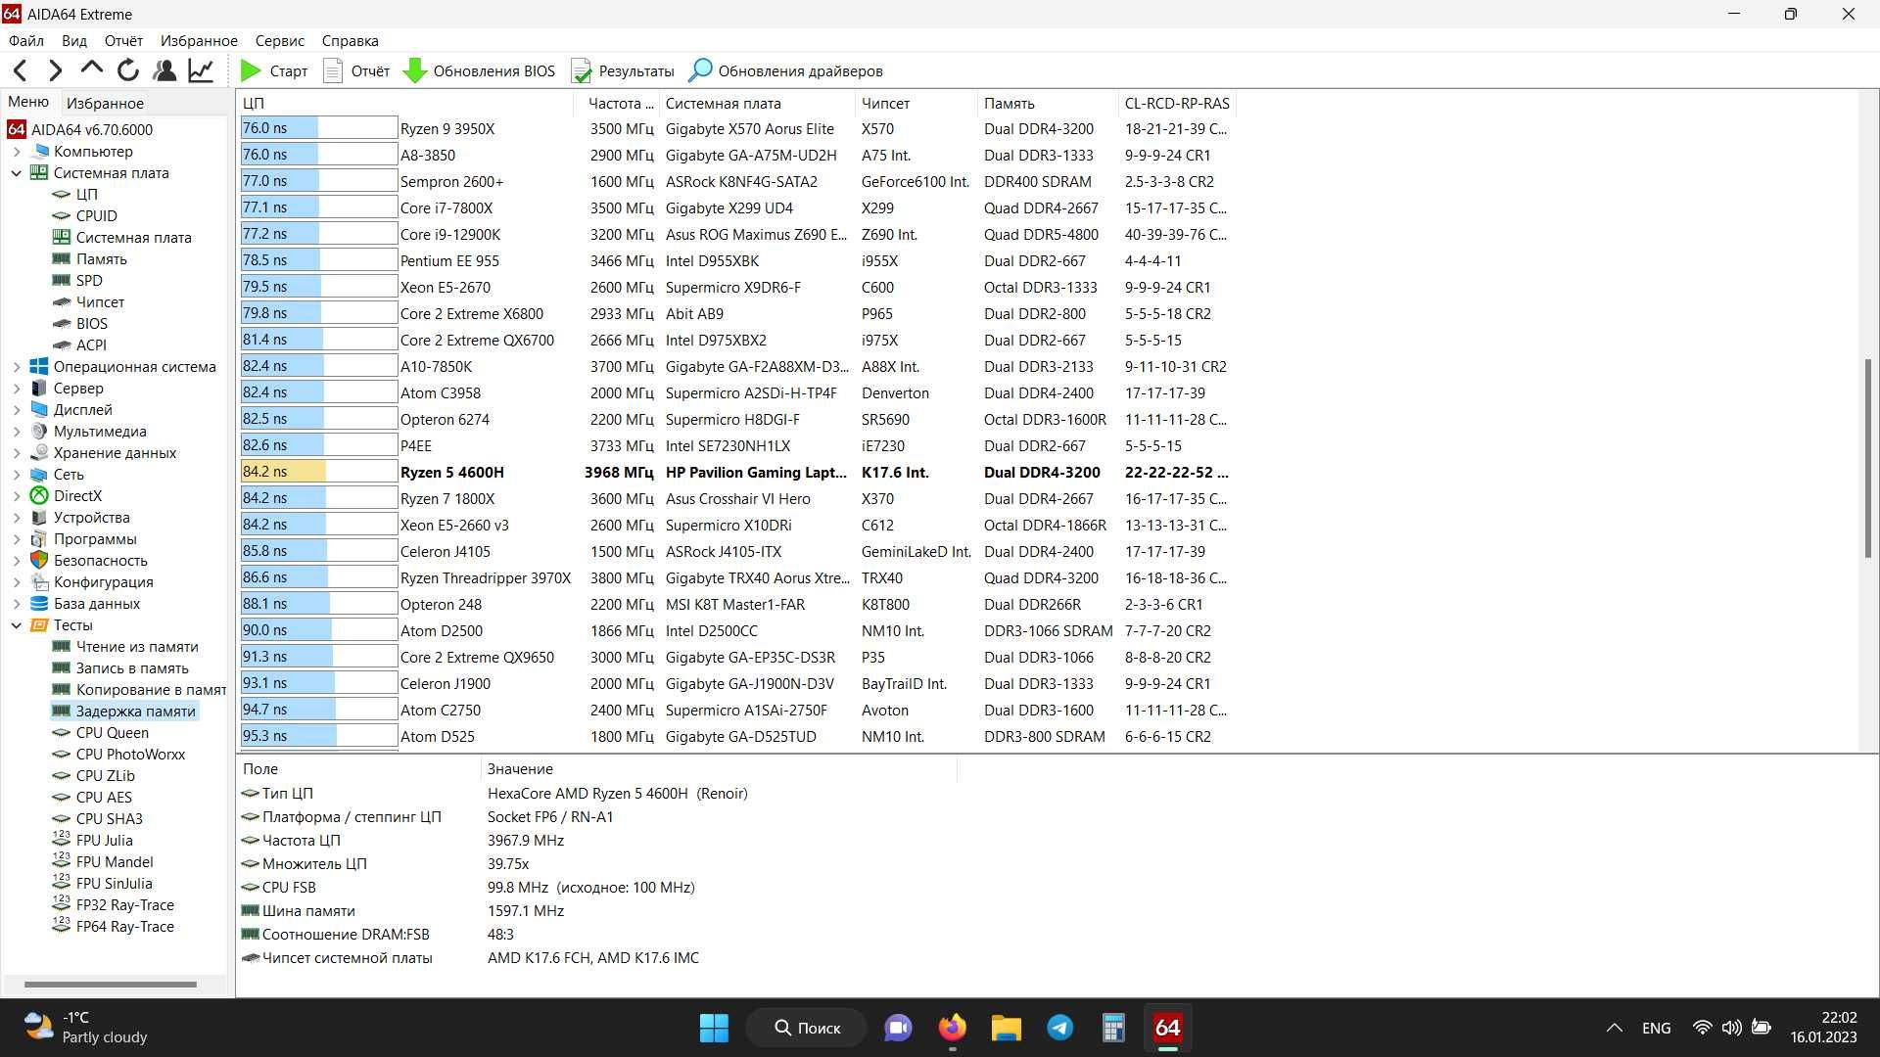The width and height of the screenshot is (1880, 1057).
Task: Select База данных in the tree
Action: [x=85, y=604]
